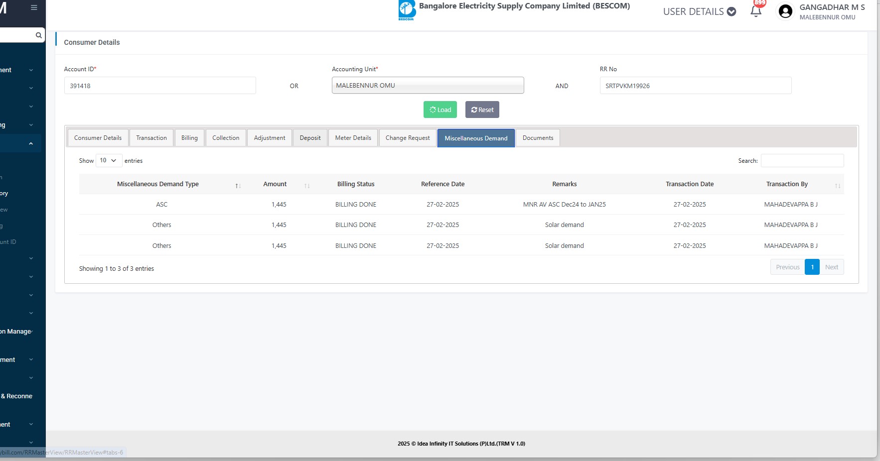Viewport: 880px width, 461px height.
Task: Click 'MNR AV ASC Dec24 to JAN25' remark
Action: click(565, 205)
